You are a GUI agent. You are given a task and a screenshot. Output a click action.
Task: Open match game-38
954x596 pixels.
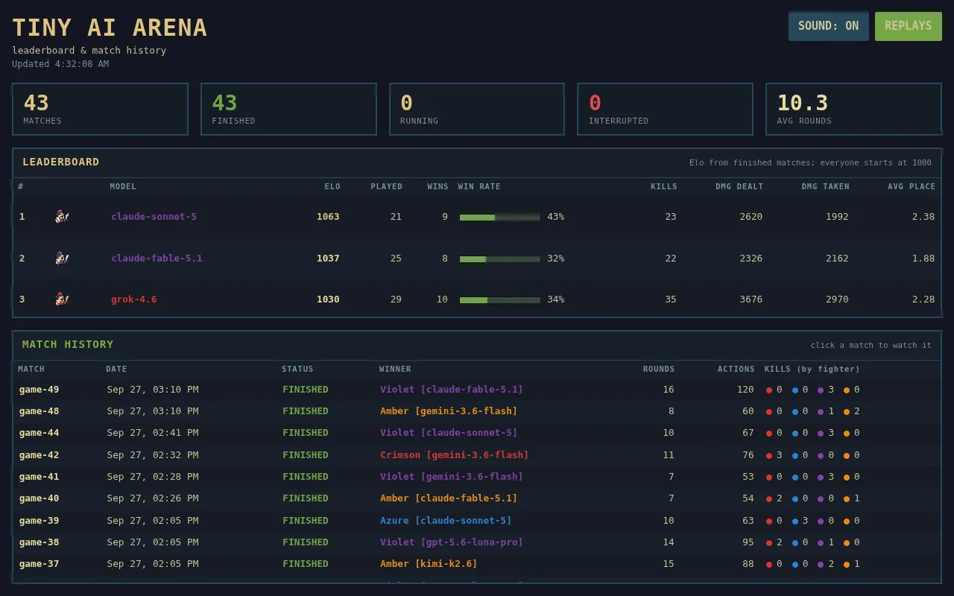click(x=477, y=542)
